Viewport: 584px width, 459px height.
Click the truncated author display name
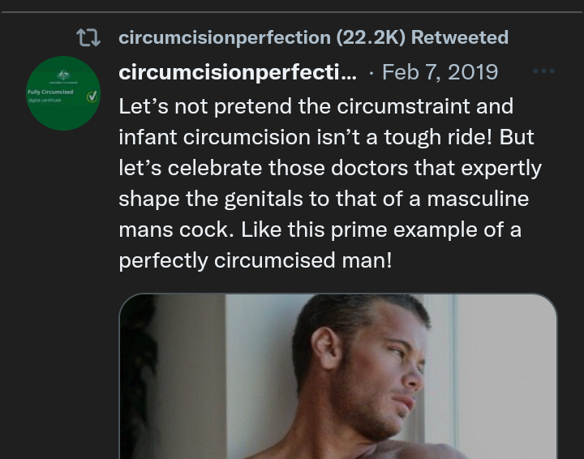tap(237, 72)
